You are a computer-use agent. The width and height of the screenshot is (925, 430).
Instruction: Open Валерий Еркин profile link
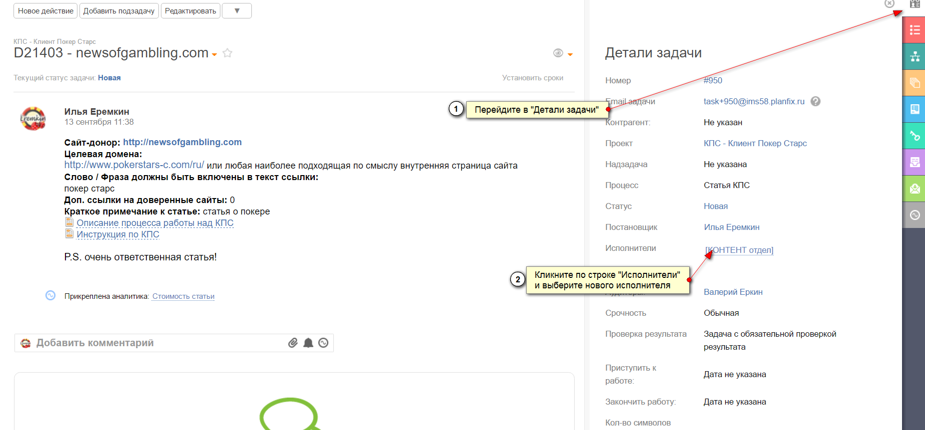tap(733, 292)
